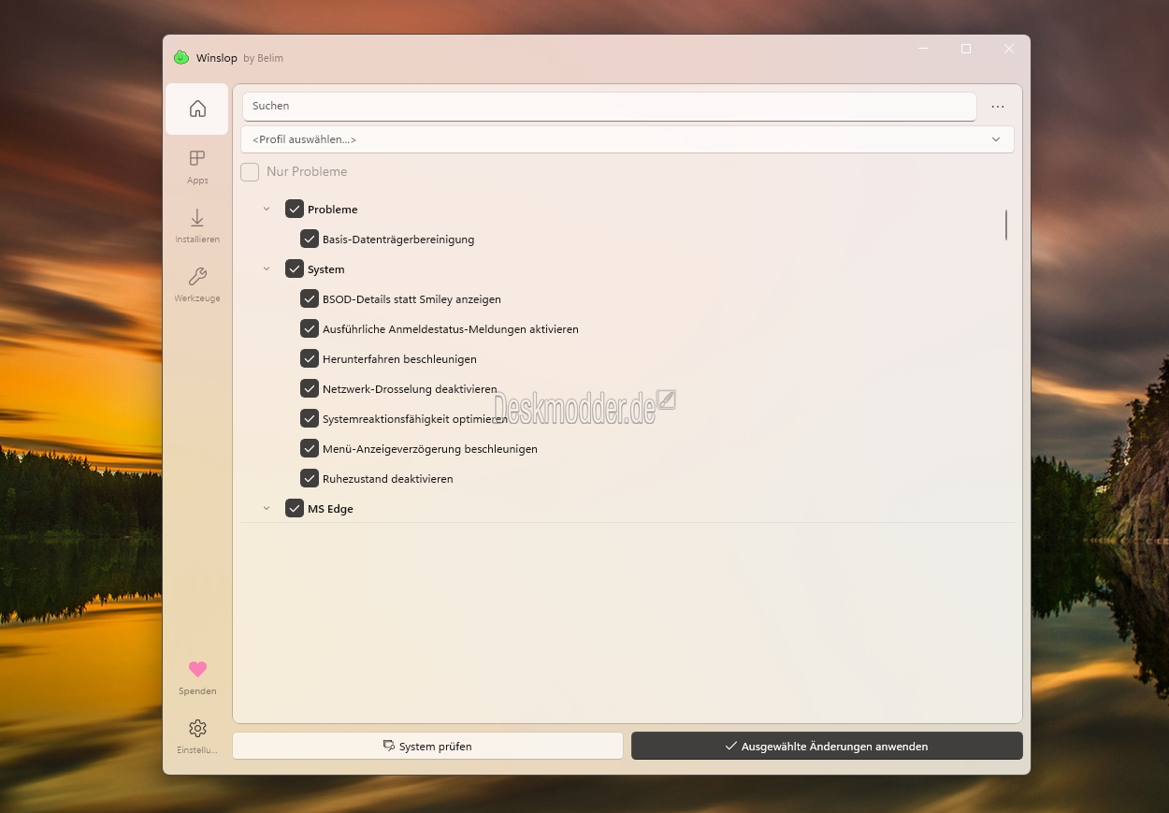Image resolution: width=1169 pixels, height=813 pixels.
Task: Uncheck Basis-Datenträgerbereinigung
Action: tap(310, 240)
